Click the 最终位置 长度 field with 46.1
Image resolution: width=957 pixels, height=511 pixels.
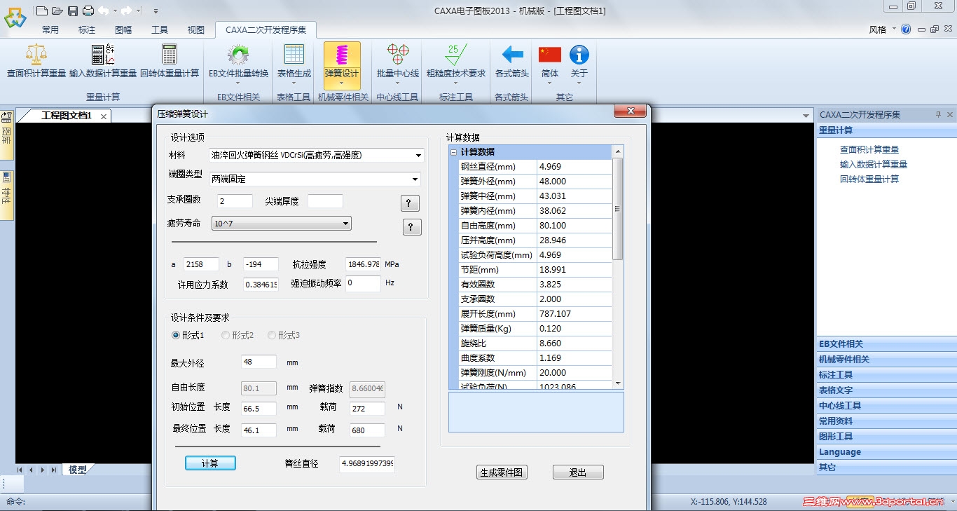click(x=259, y=430)
